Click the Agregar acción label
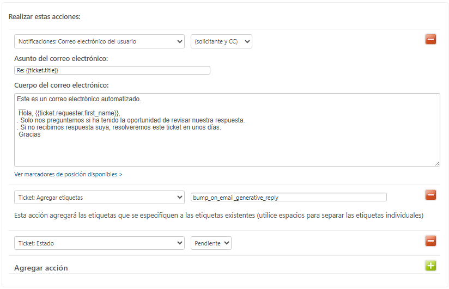The height and width of the screenshot is (289, 449). tap(41, 268)
